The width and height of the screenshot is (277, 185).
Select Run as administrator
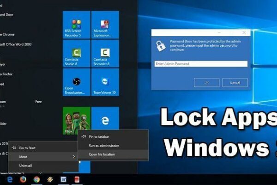113,145
